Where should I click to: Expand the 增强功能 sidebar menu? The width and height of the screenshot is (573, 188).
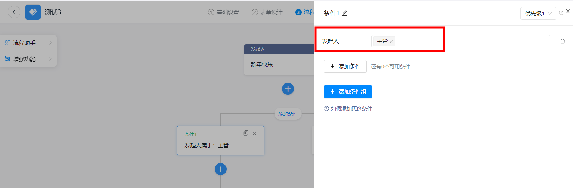[x=29, y=59]
